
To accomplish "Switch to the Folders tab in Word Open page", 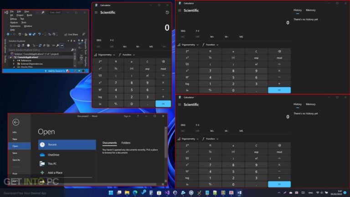I will [x=126, y=143].
